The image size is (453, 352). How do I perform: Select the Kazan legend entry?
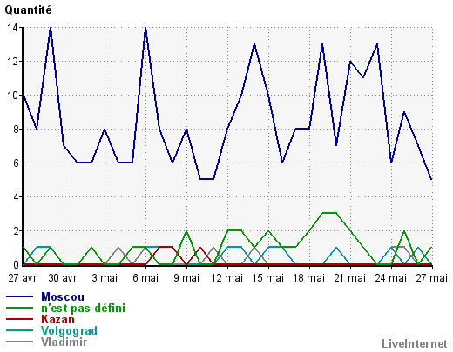click(x=57, y=319)
